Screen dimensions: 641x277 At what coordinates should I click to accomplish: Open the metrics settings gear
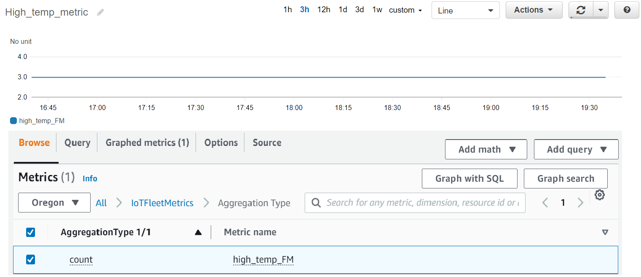(599, 195)
